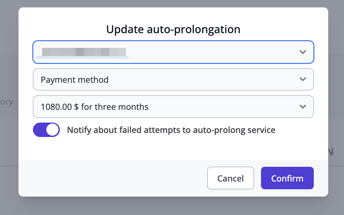This screenshot has width=344, height=215.
Task: Click the Update auto-prolongation dialog title
Action: pos(173,29)
